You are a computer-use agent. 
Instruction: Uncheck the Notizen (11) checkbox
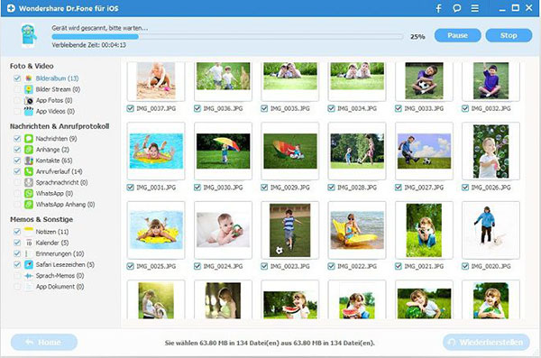tap(17, 232)
